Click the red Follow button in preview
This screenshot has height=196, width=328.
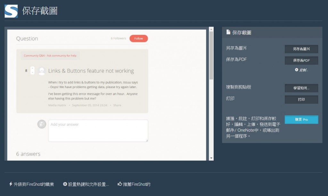[139, 38]
